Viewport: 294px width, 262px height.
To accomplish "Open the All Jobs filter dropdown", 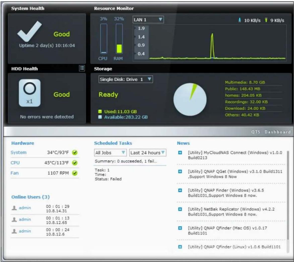I will [x=110, y=153].
